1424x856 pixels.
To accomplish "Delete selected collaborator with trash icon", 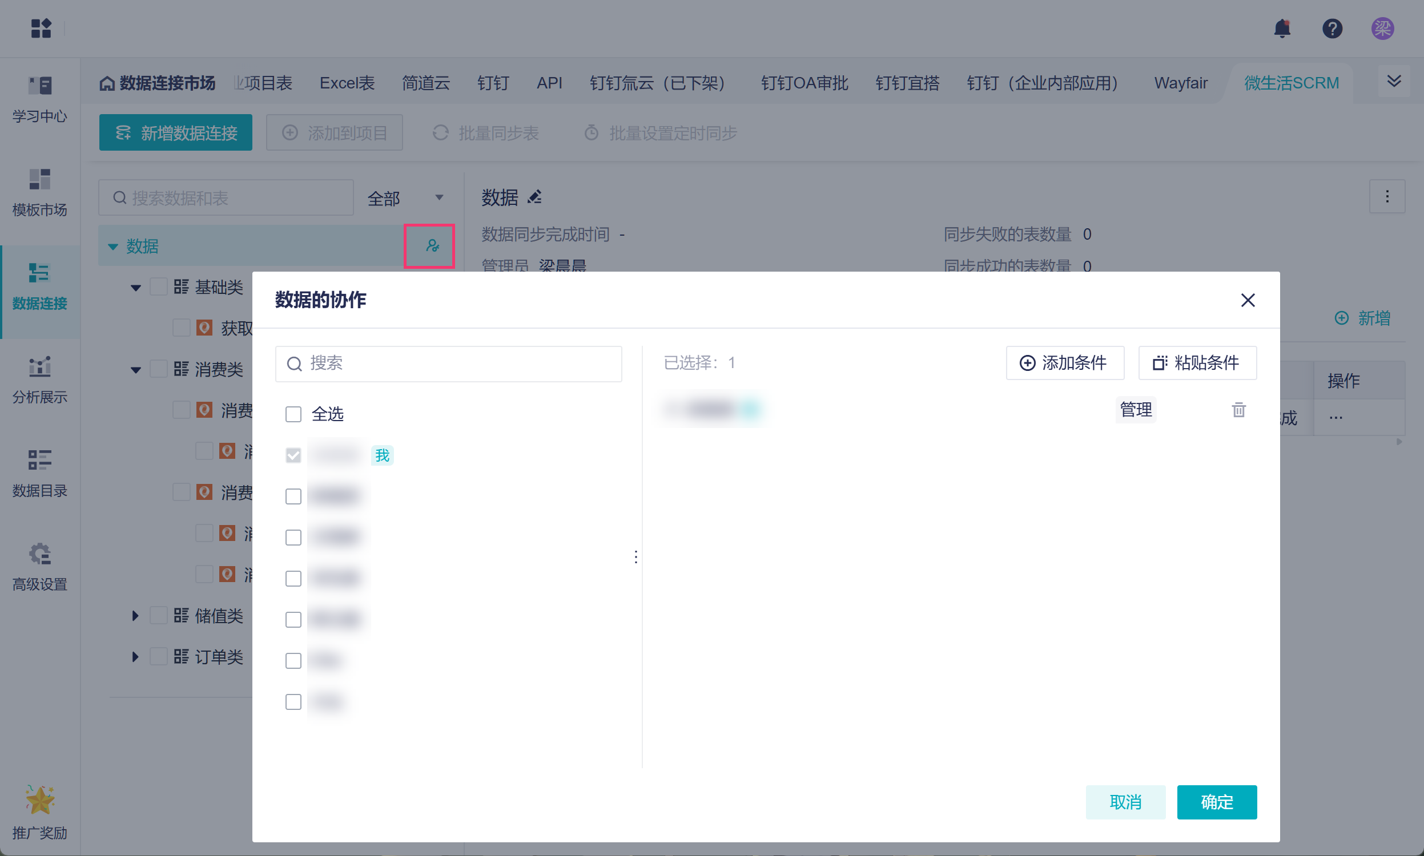I will tap(1238, 410).
